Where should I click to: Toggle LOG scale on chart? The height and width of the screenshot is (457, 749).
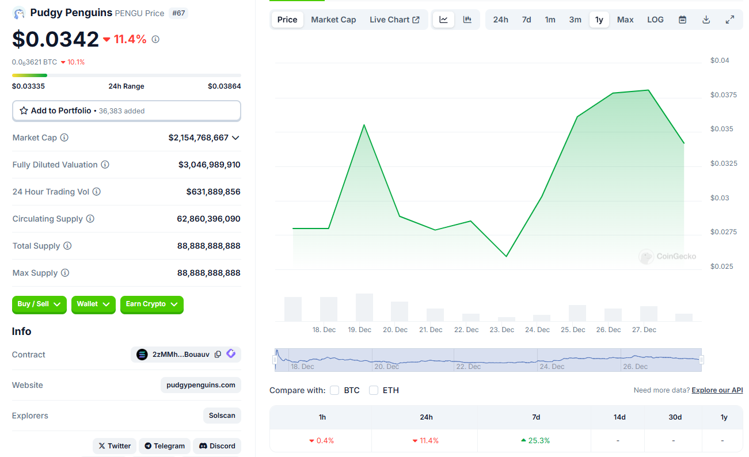[655, 20]
